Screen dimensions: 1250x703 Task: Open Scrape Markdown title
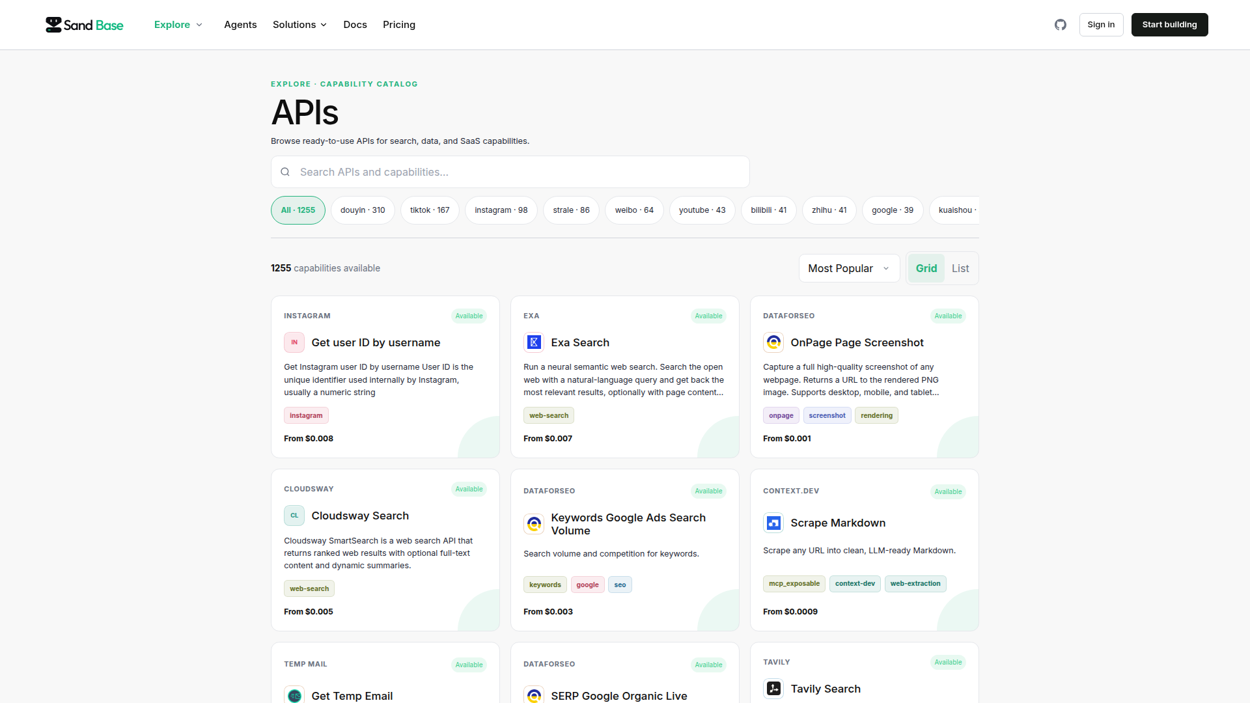[x=838, y=523]
